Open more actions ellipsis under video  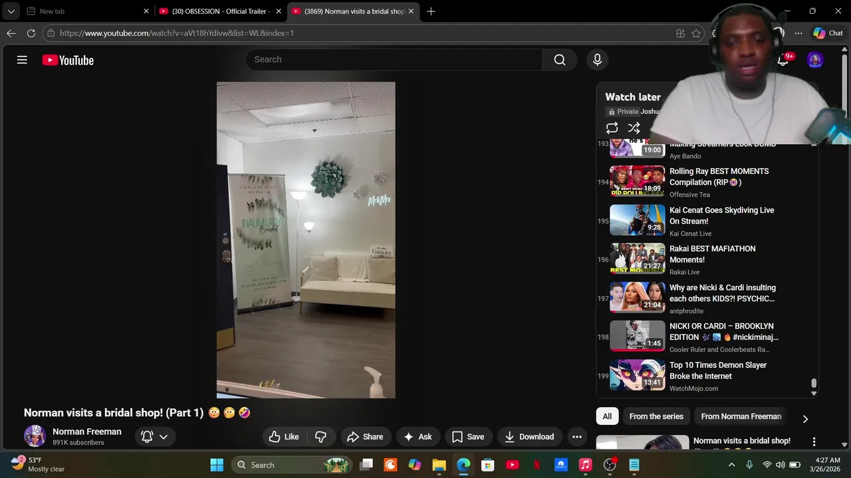(577, 437)
